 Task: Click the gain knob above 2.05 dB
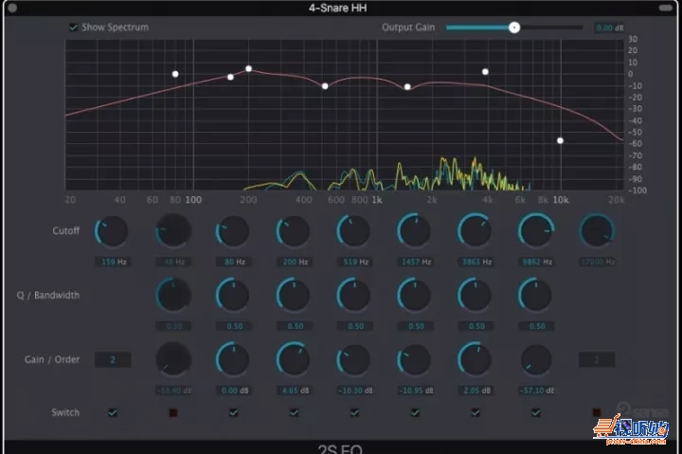(x=475, y=359)
